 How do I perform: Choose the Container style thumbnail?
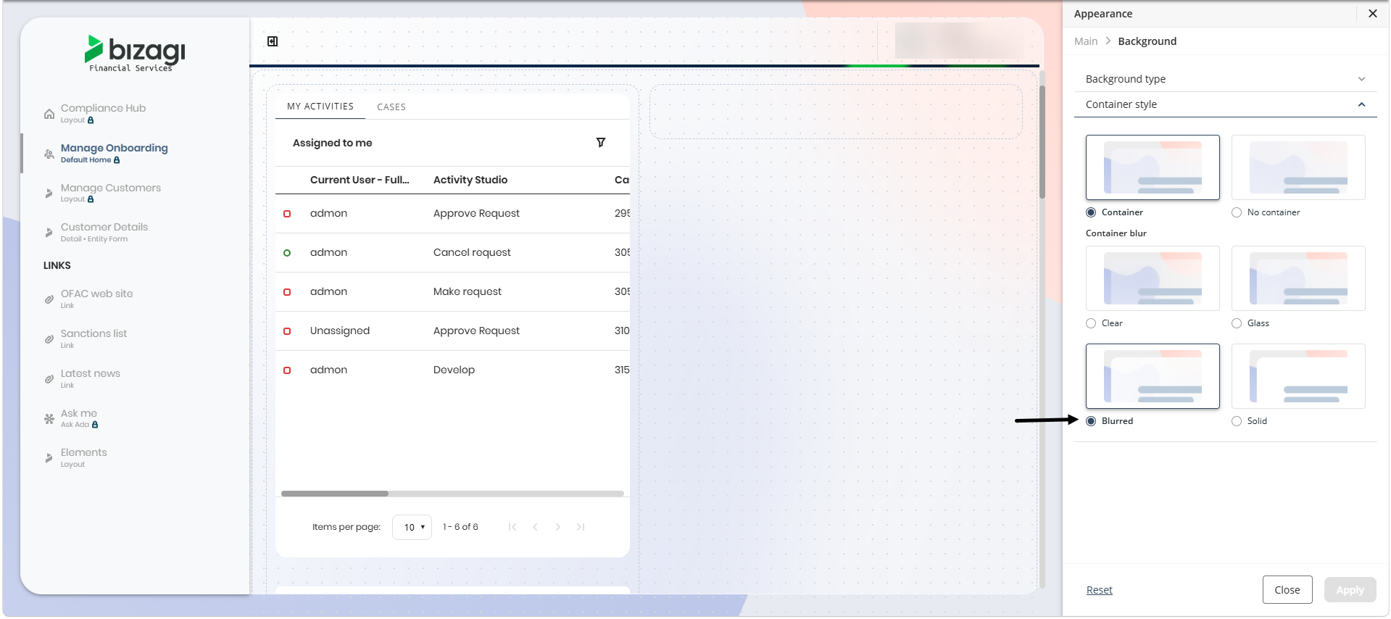tap(1153, 167)
